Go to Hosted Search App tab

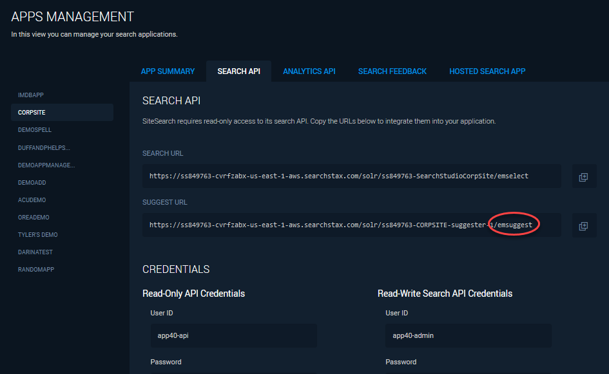coord(487,71)
